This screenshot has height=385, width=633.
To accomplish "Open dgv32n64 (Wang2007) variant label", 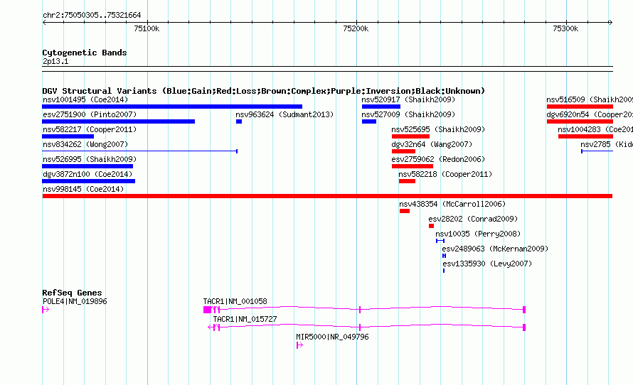I will pos(432,144).
